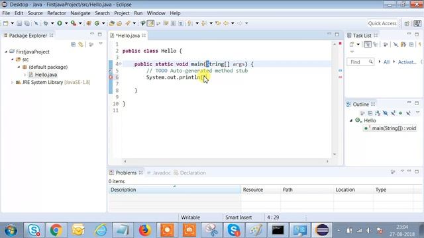424x238 pixels.
Task: Select the Java perspective icon
Action: coord(417,24)
